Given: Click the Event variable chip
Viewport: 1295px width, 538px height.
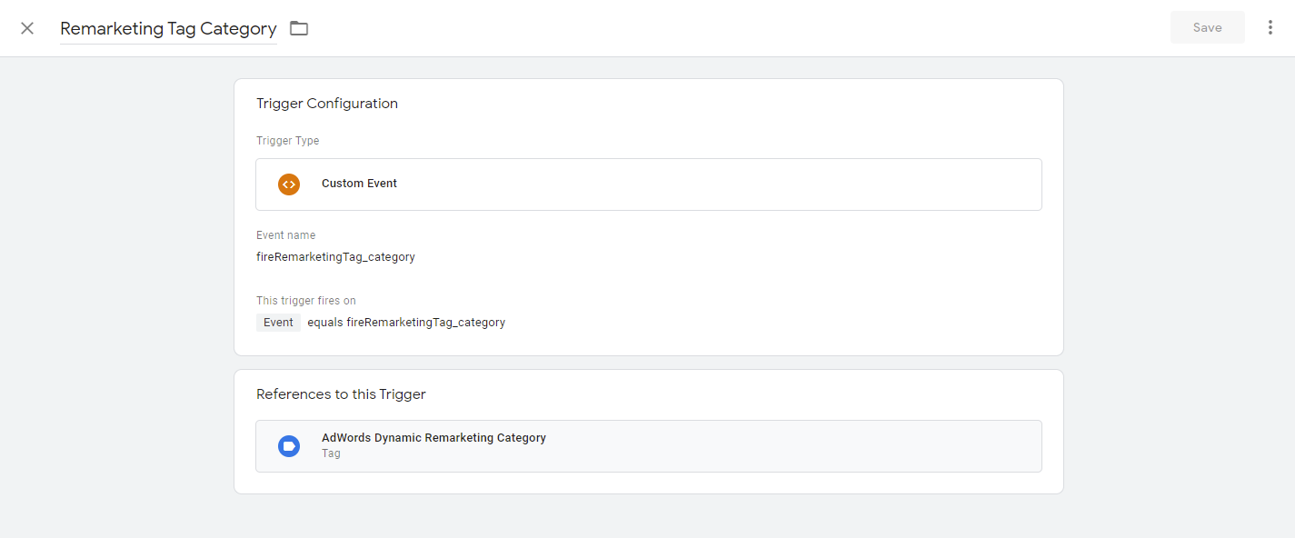Looking at the screenshot, I should [x=278, y=323].
